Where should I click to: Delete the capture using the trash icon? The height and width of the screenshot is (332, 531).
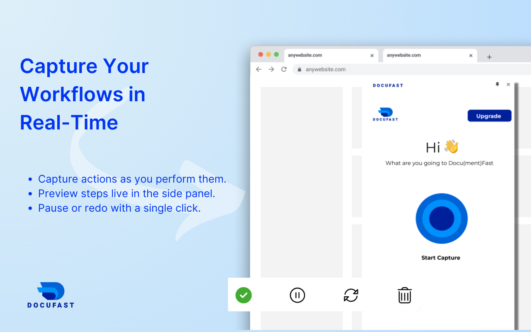coord(404,295)
